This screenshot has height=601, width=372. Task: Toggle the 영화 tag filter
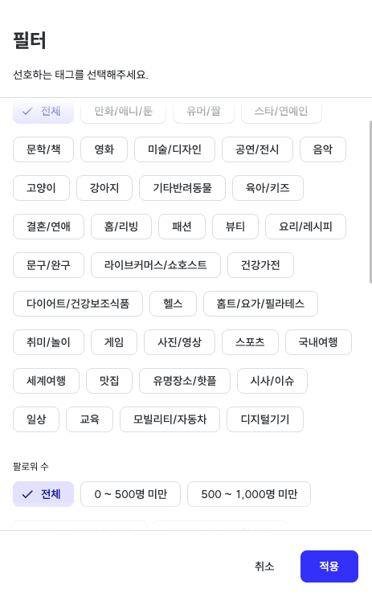pos(104,149)
